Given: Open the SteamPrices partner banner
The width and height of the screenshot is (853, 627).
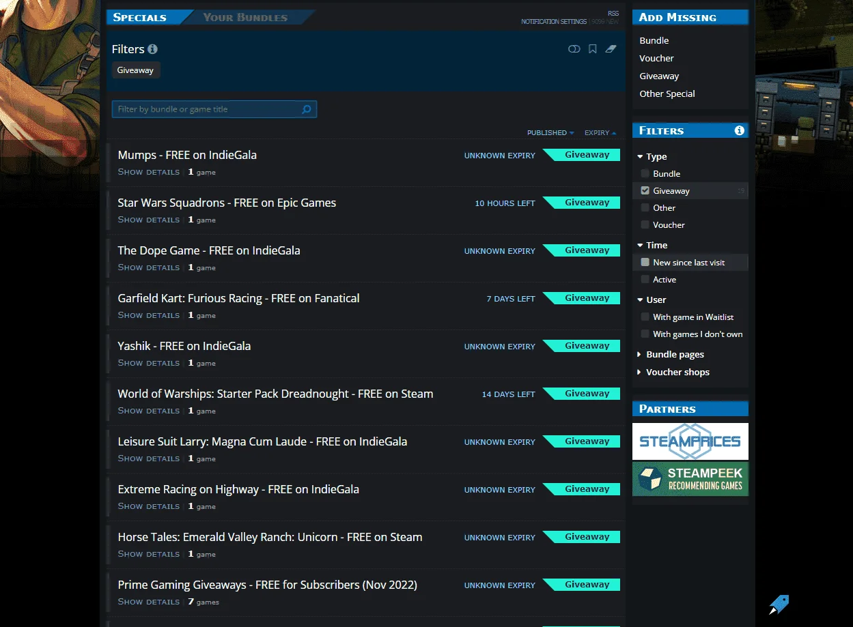Looking at the screenshot, I should 690,441.
